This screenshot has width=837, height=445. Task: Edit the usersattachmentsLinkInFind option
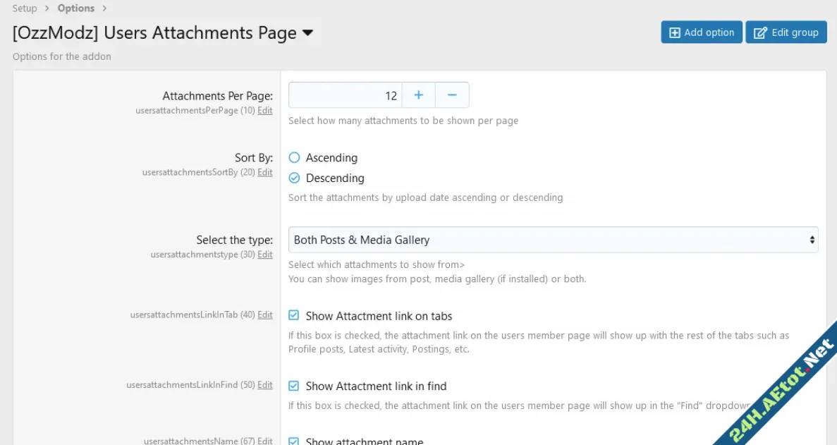(264, 385)
